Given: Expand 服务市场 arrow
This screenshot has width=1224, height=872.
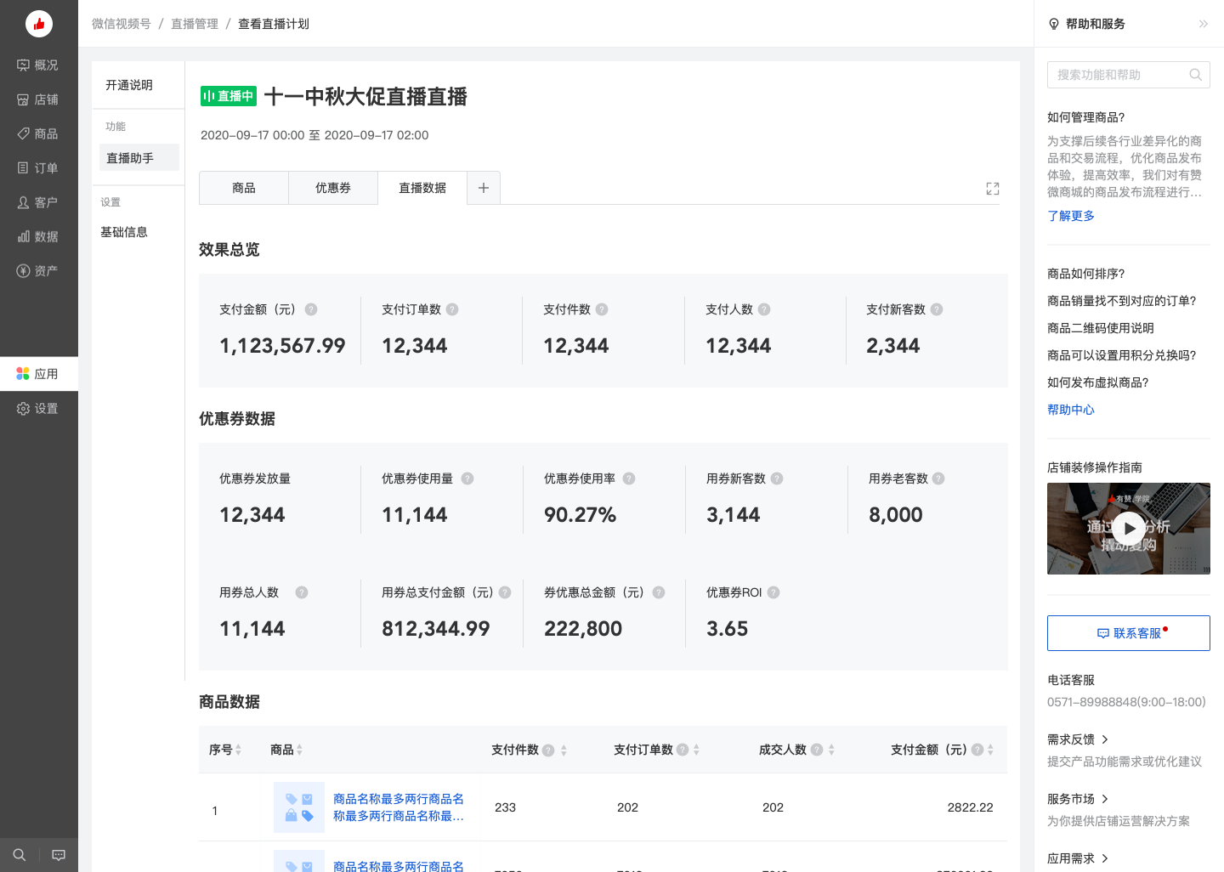Looking at the screenshot, I should coord(1105,799).
